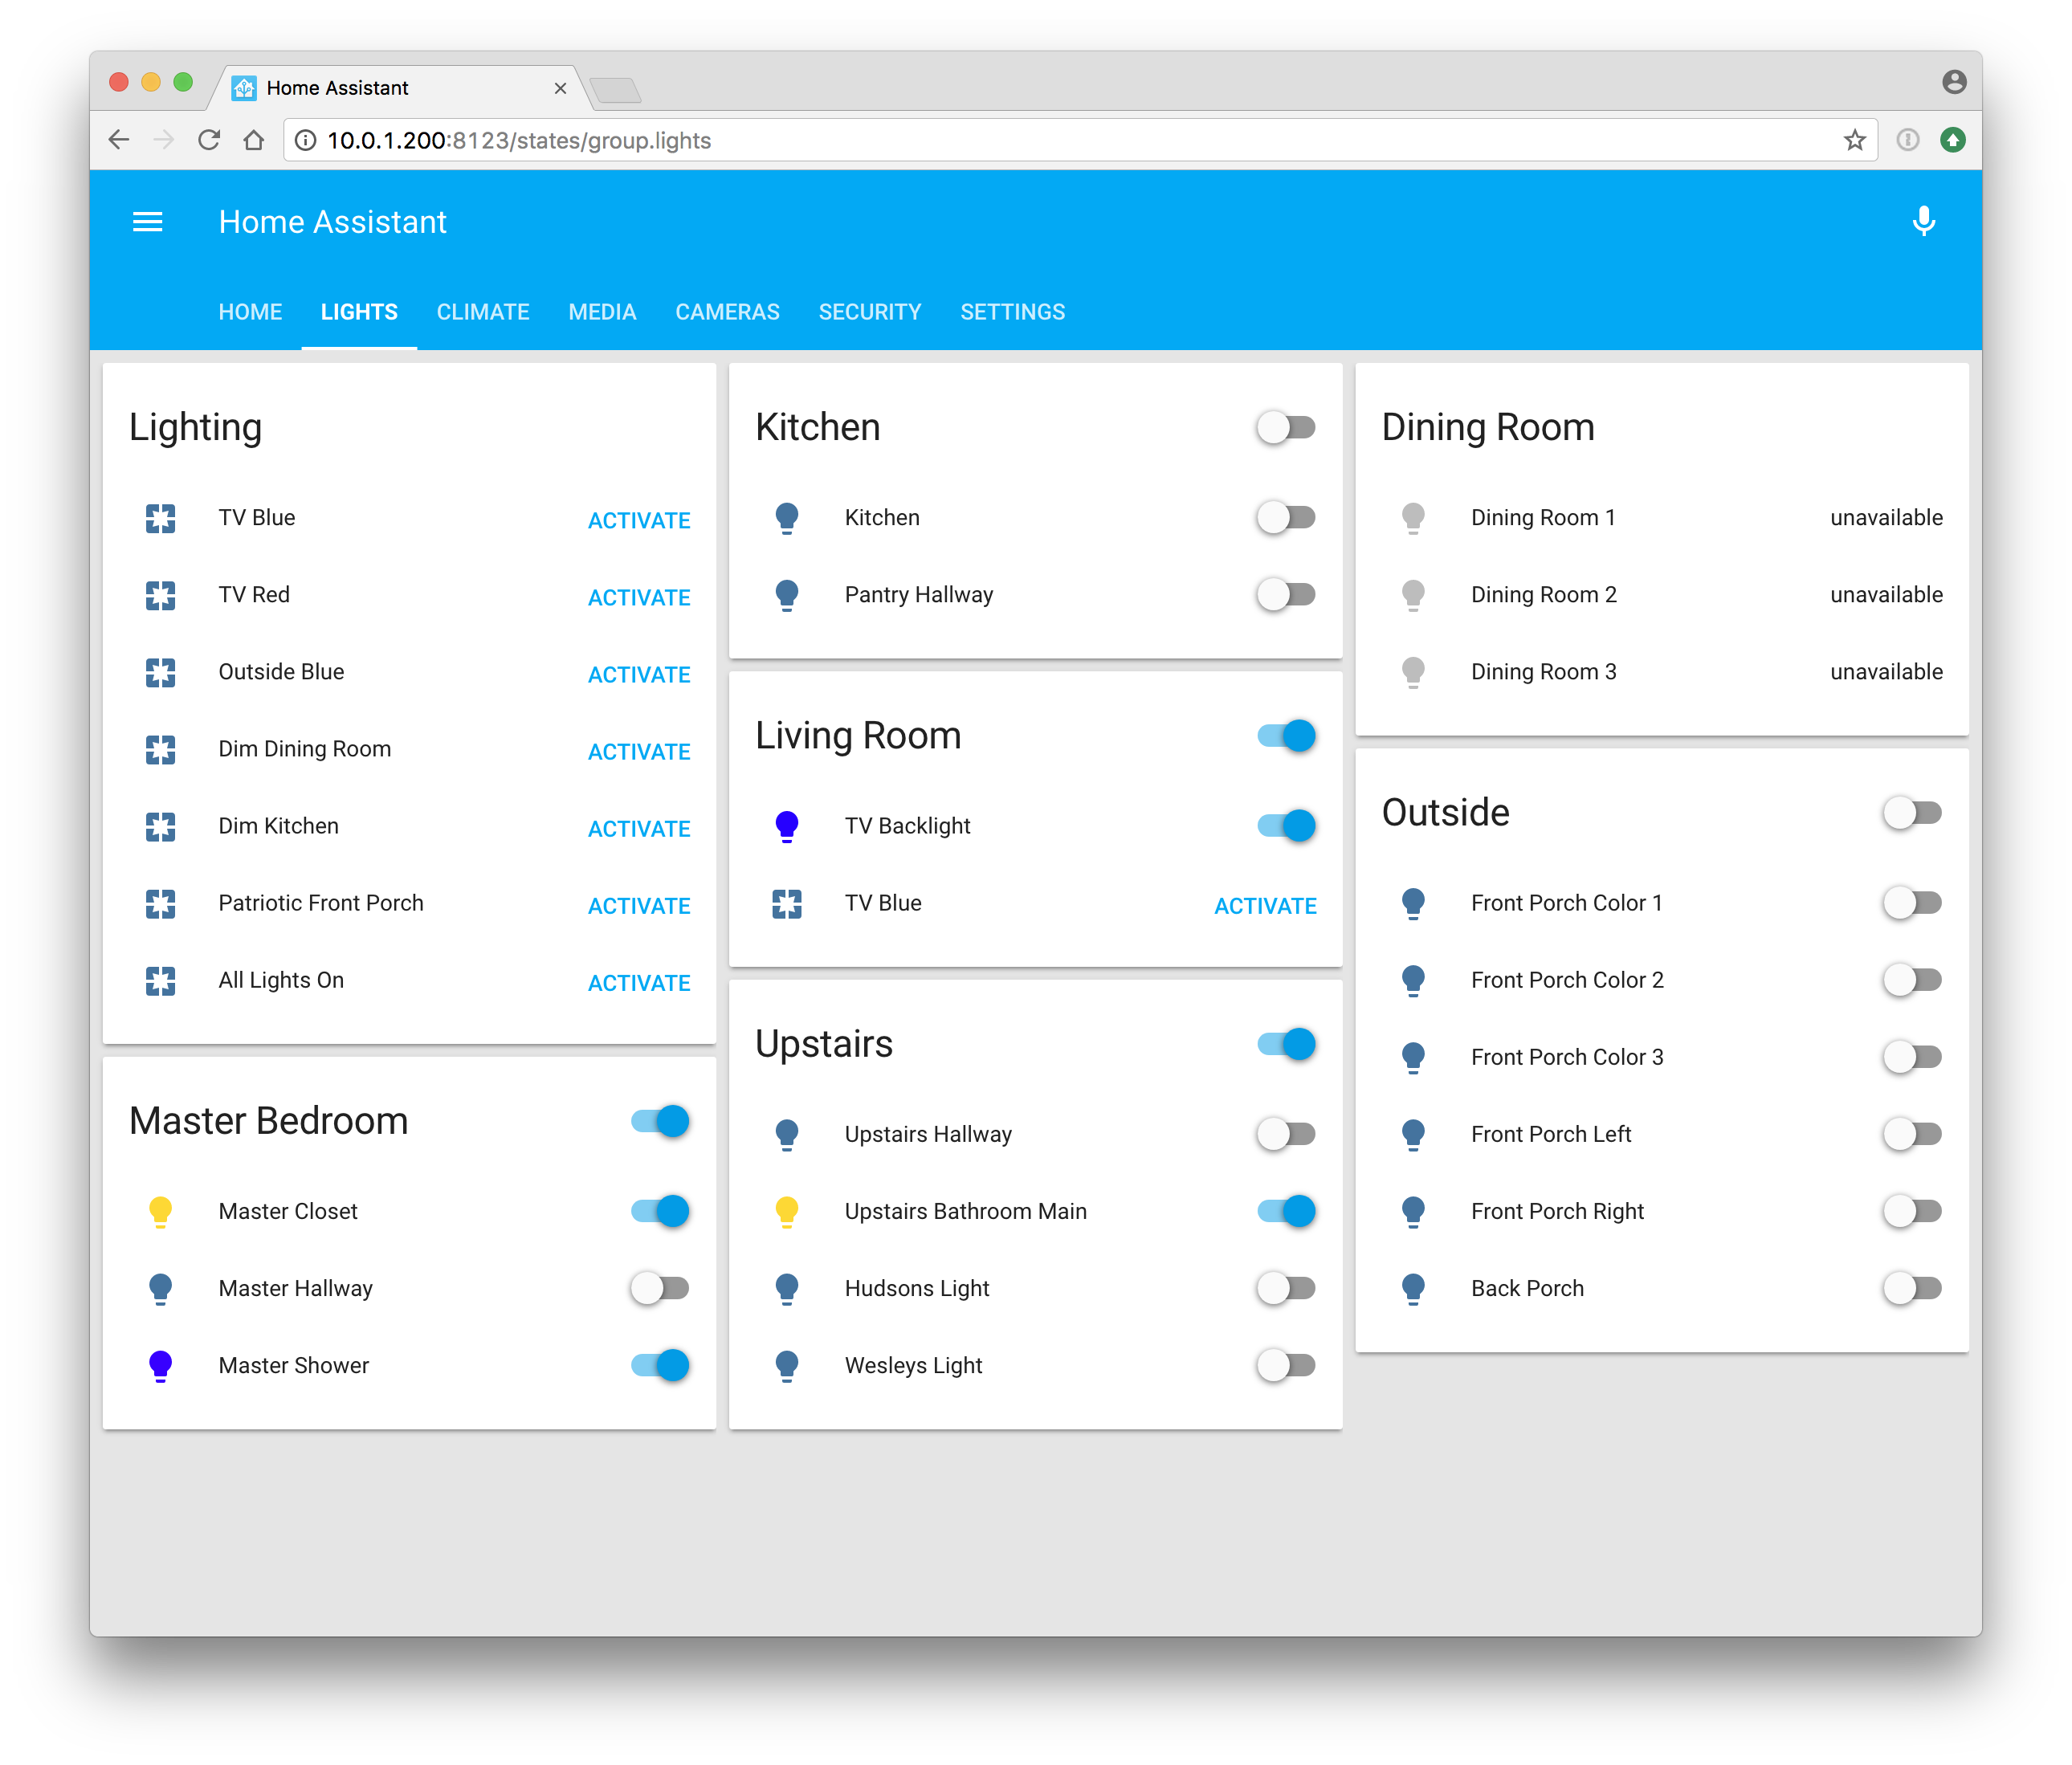
Task: Open the Cameras tab
Action: (727, 312)
